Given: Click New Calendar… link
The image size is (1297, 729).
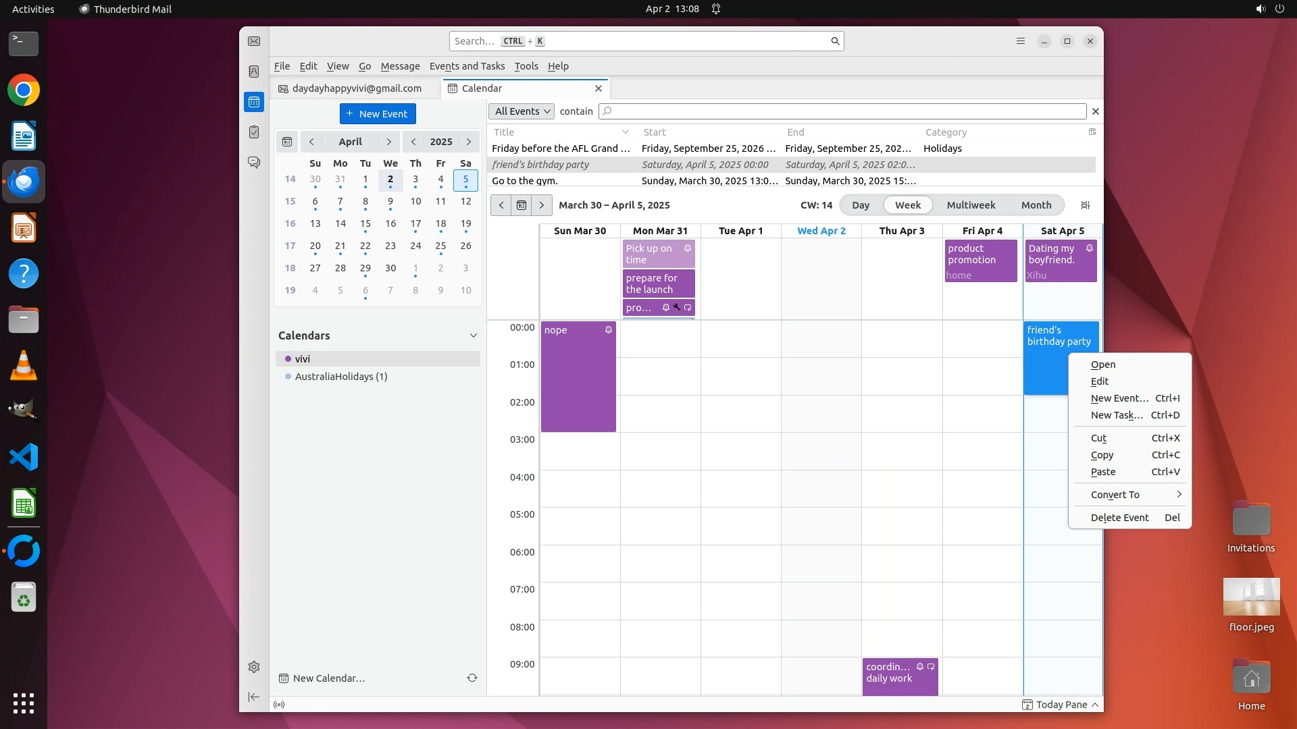Looking at the screenshot, I should [328, 678].
